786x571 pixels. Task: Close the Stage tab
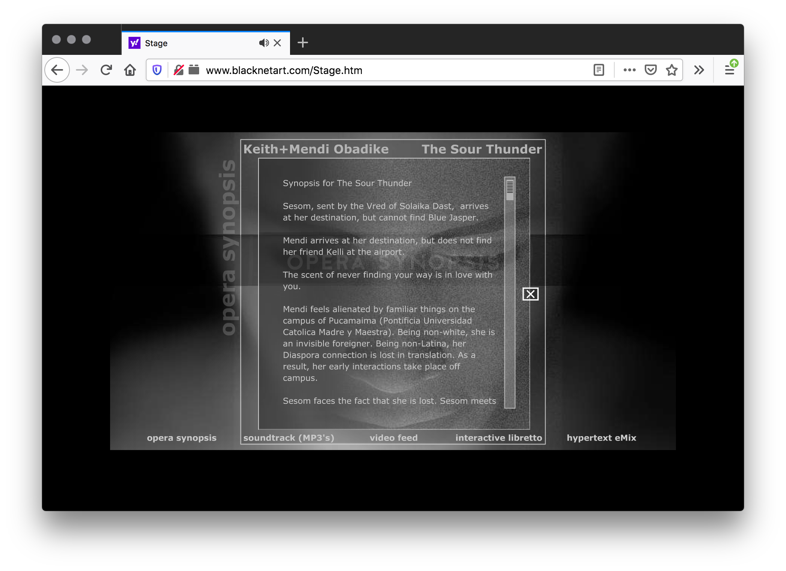point(277,43)
